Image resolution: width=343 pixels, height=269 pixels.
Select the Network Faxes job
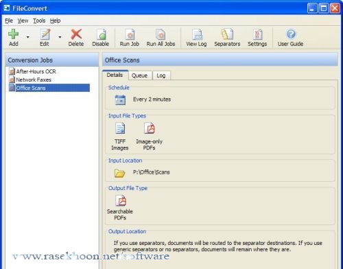point(34,80)
